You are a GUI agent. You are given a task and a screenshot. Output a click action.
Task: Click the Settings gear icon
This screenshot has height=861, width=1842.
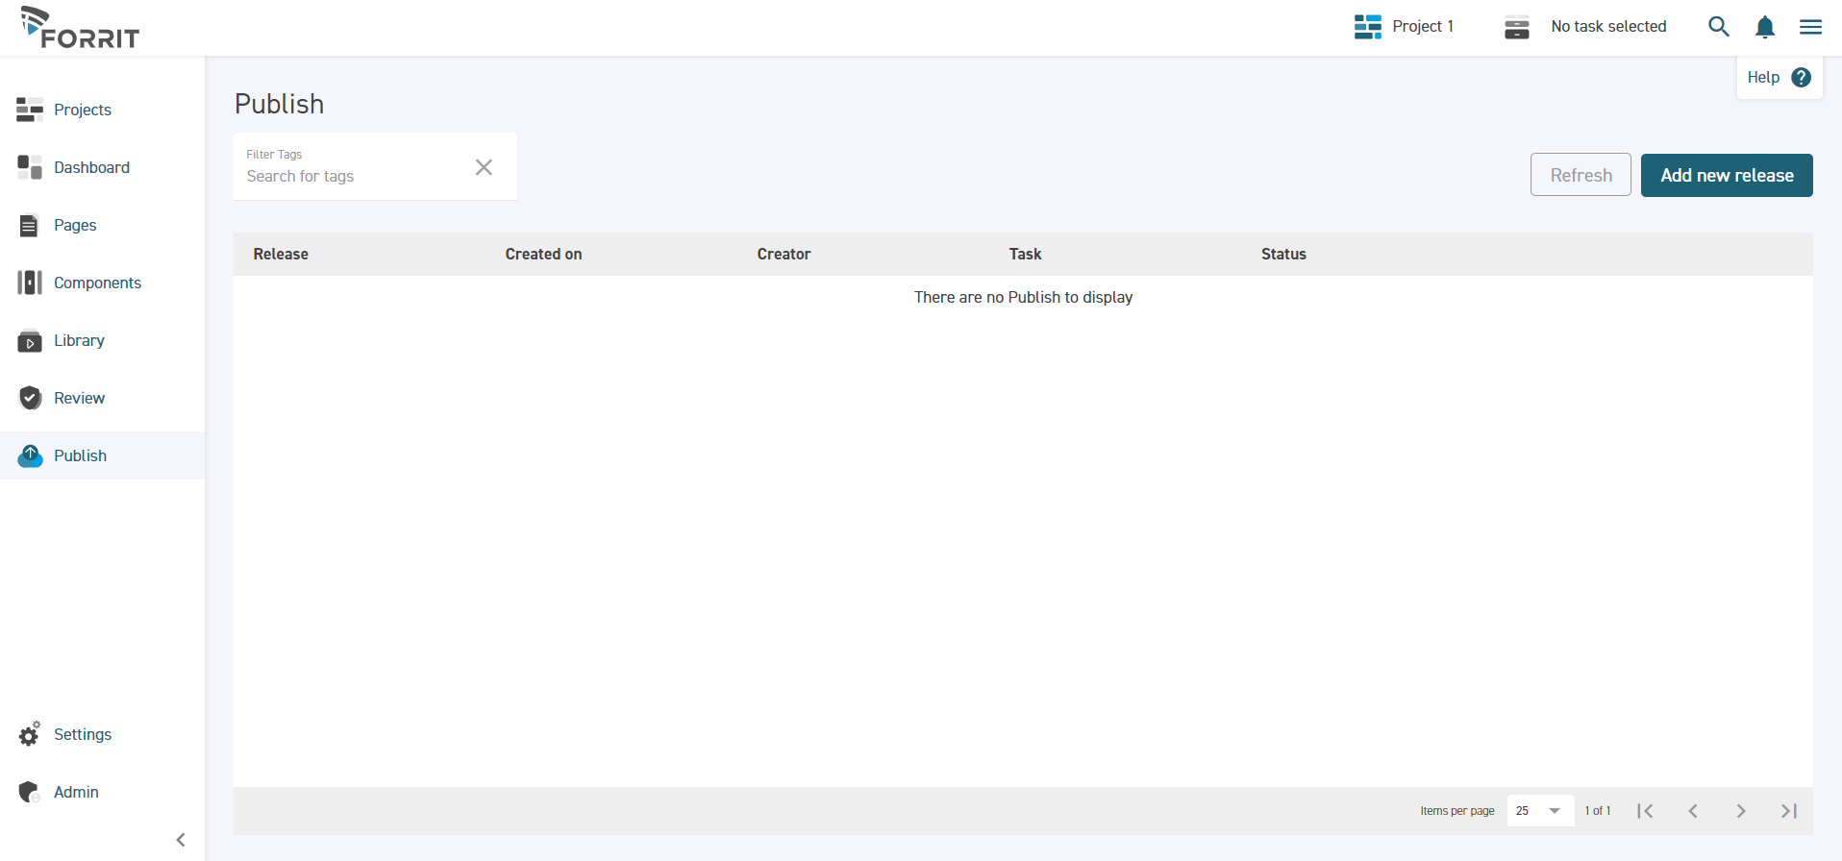(30, 734)
